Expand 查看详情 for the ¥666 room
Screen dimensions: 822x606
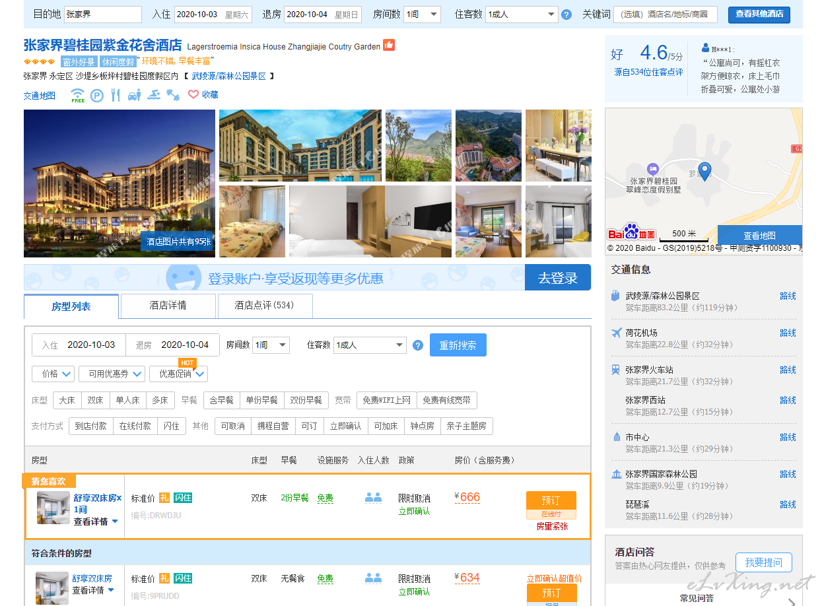pyautogui.click(x=96, y=522)
